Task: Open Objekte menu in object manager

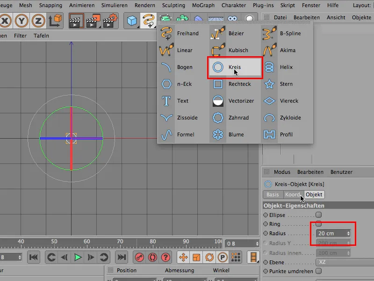Action: [x=361, y=17]
